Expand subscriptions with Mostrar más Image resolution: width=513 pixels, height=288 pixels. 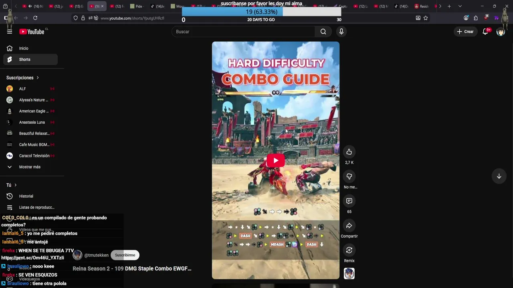pyautogui.click(x=29, y=167)
